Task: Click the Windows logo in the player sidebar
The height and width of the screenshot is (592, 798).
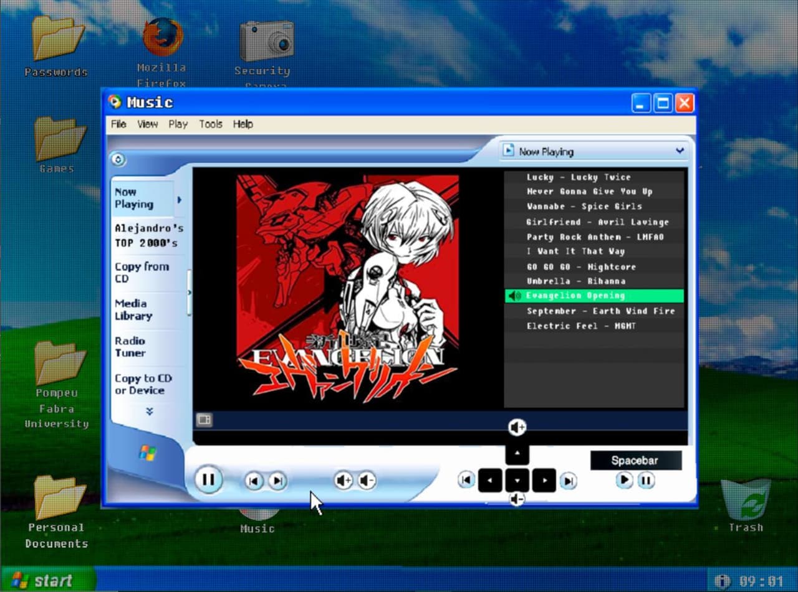Action: click(148, 453)
